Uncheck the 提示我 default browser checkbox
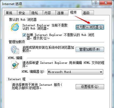The image size is (114, 108). click(x=24, y=35)
